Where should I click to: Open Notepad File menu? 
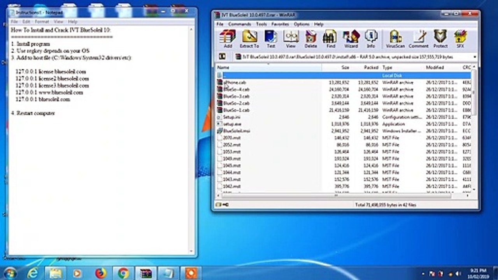[14, 22]
